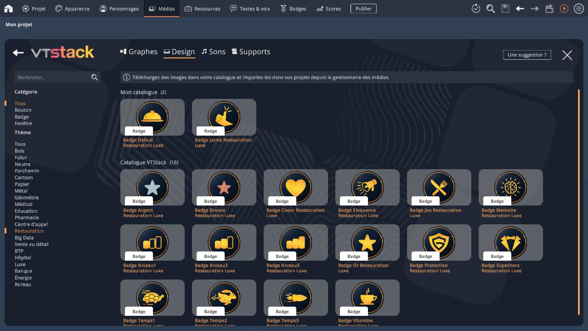Close the VTStack panel

[567, 55]
